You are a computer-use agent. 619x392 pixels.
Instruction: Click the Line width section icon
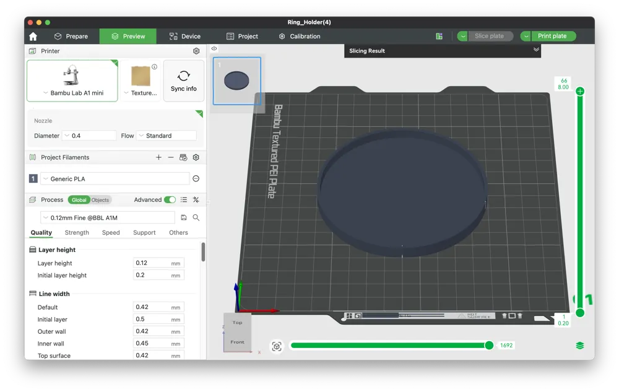(x=33, y=294)
